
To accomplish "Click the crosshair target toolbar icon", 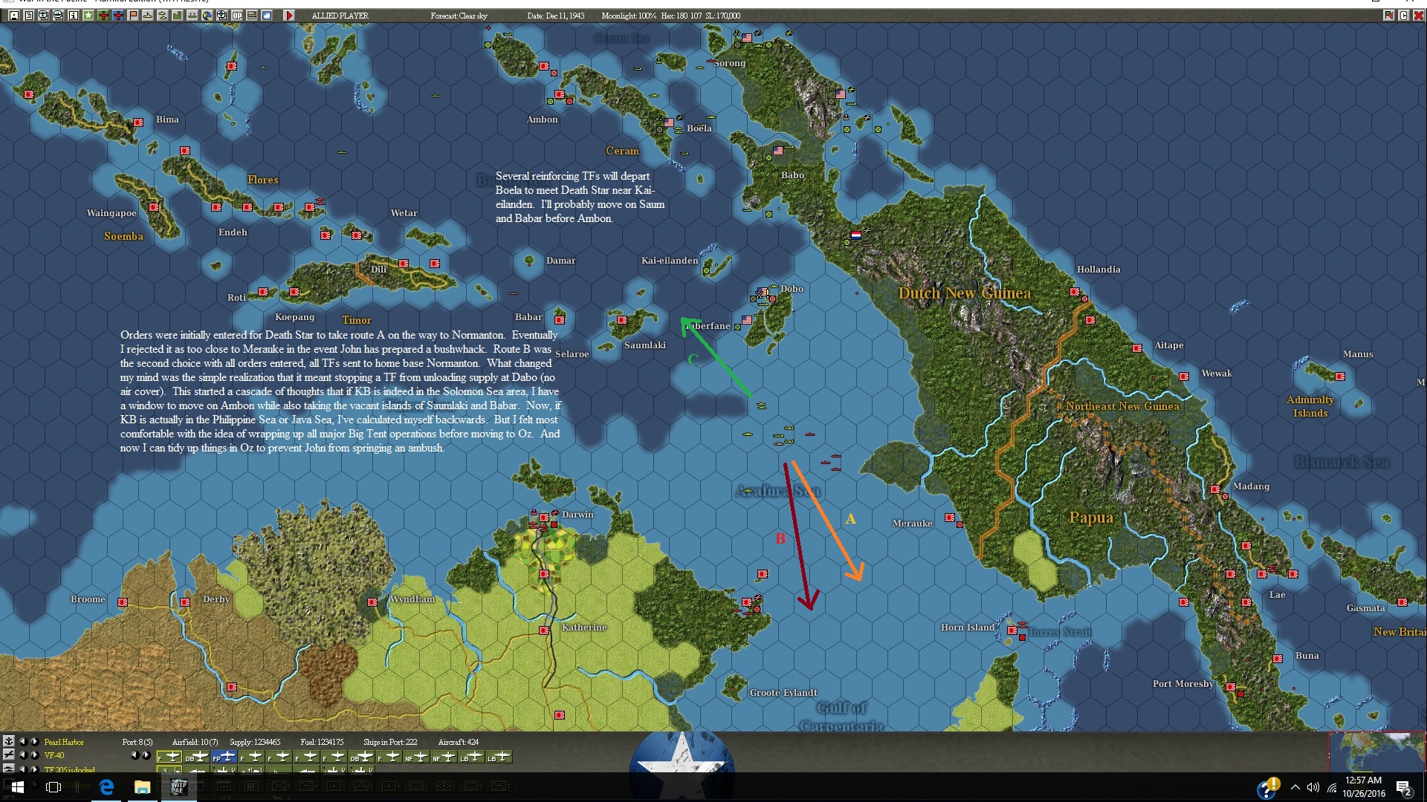I will (221, 16).
